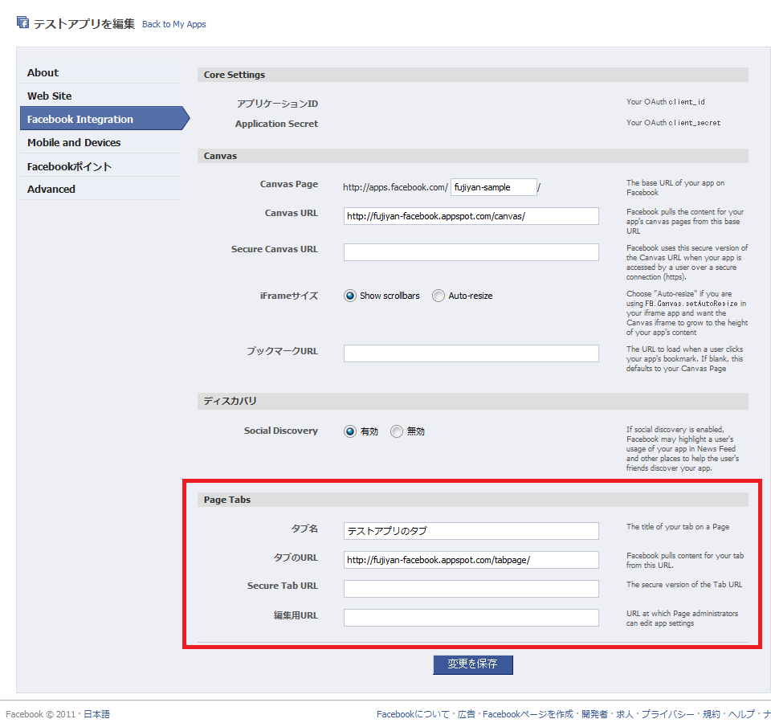The image size is (771, 723).
Task: Click the Canvas section header
Action: pos(473,156)
